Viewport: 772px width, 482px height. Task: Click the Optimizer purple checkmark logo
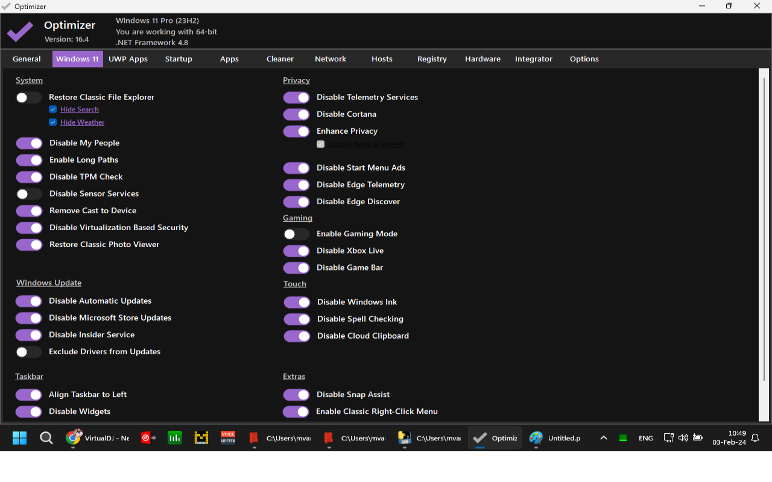(x=20, y=31)
